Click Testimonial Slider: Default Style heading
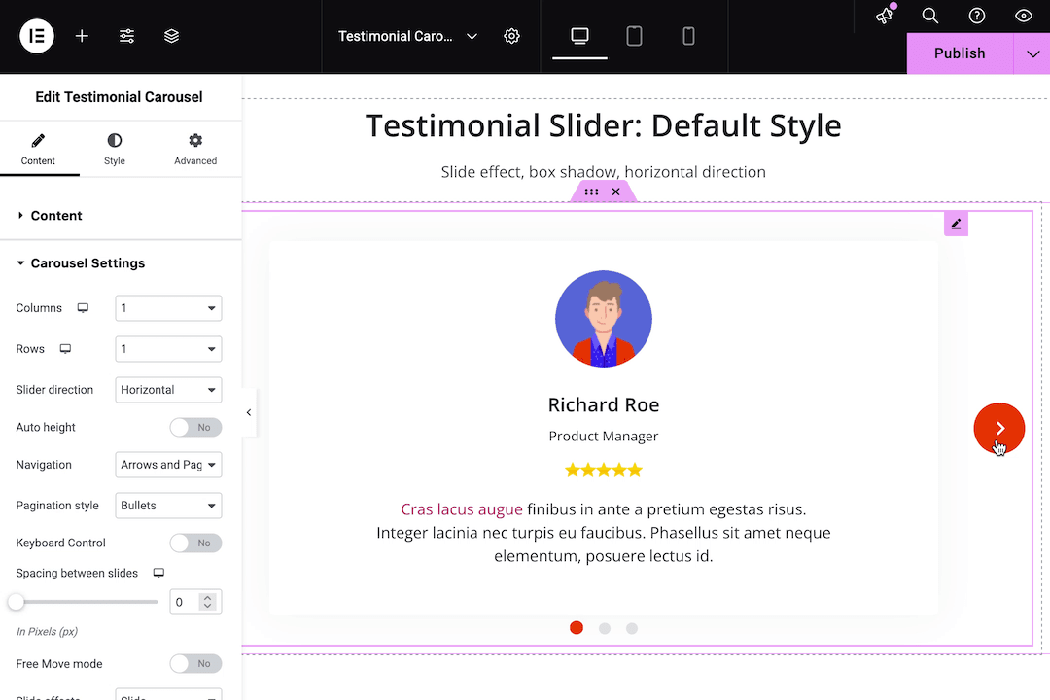Viewport: 1050px width, 700px height. pyautogui.click(x=604, y=125)
